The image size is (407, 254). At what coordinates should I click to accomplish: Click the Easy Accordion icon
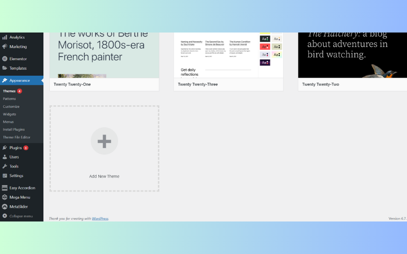click(x=5, y=188)
